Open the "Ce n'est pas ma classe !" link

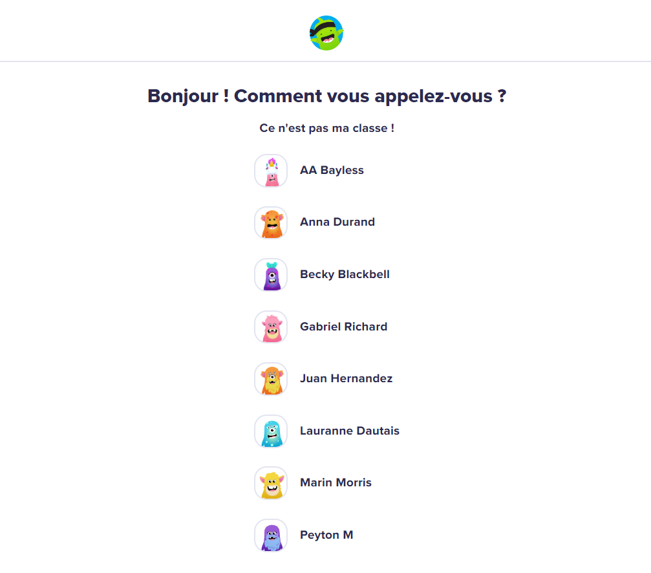pos(326,128)
